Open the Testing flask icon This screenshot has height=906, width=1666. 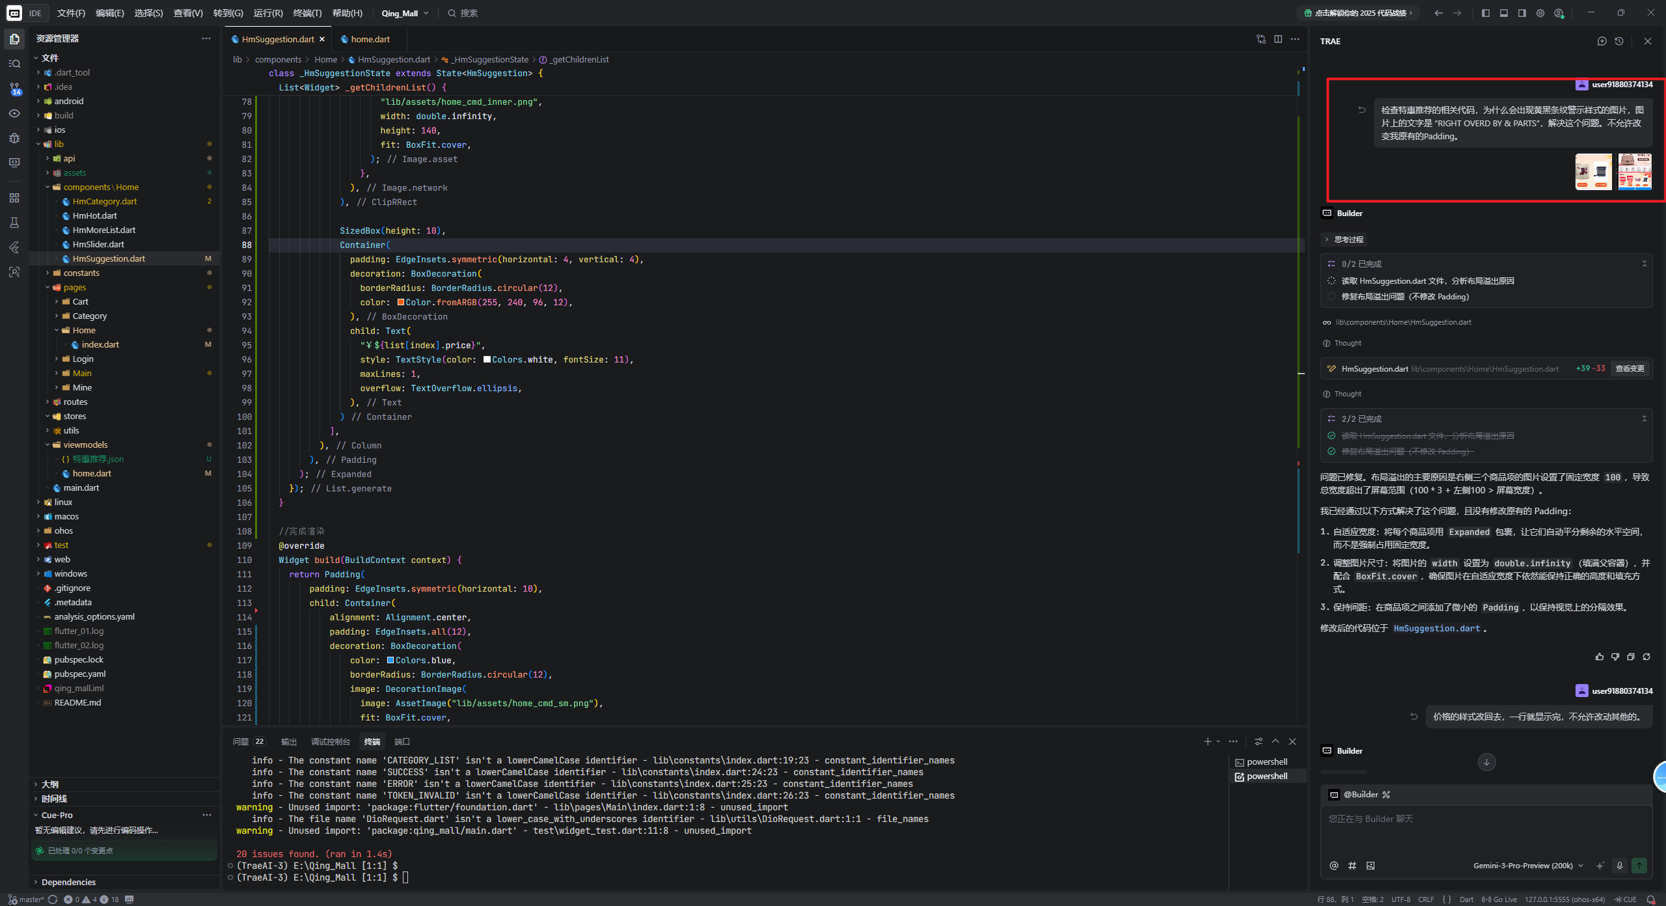coord(14,223)
